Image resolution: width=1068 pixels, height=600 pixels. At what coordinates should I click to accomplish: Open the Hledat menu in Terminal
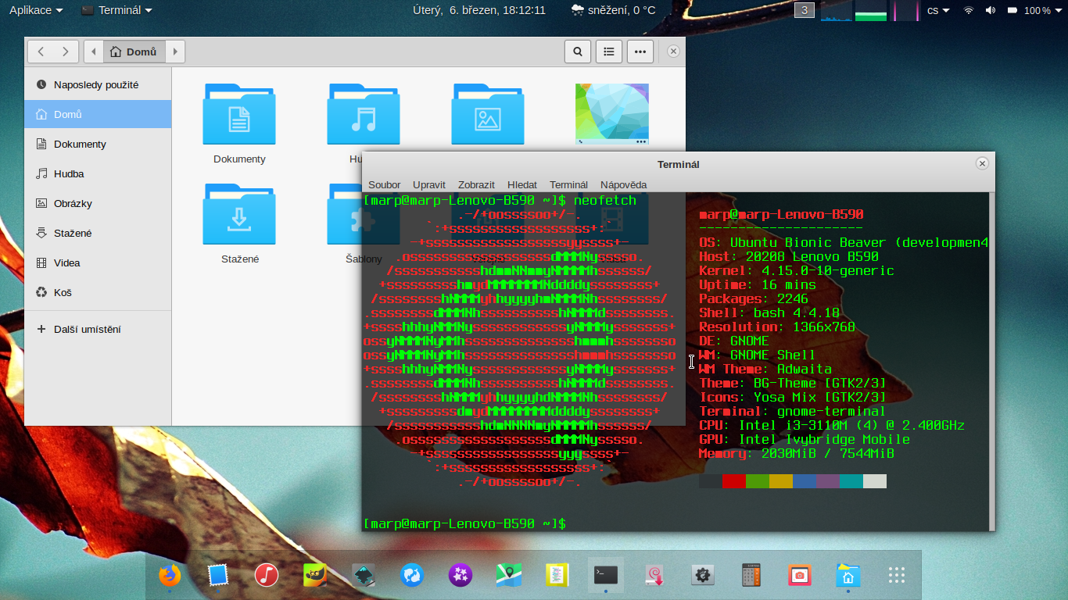522,184
